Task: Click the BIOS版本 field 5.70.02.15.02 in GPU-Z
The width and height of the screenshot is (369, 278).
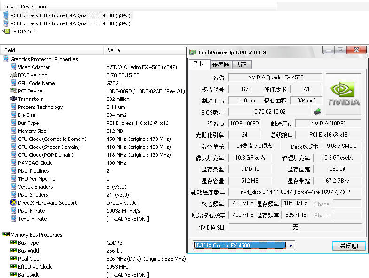Action: [x=270, y=112]
